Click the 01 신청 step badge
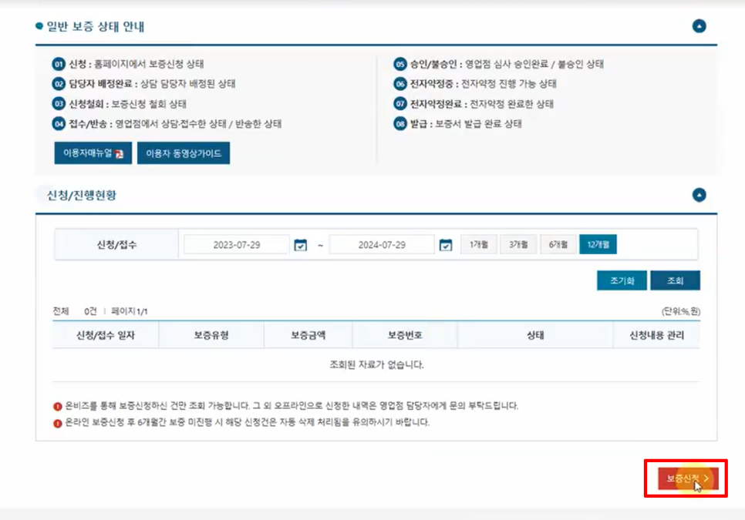The image size is (745, 520). pyautogui.click(x=58, y=64)
